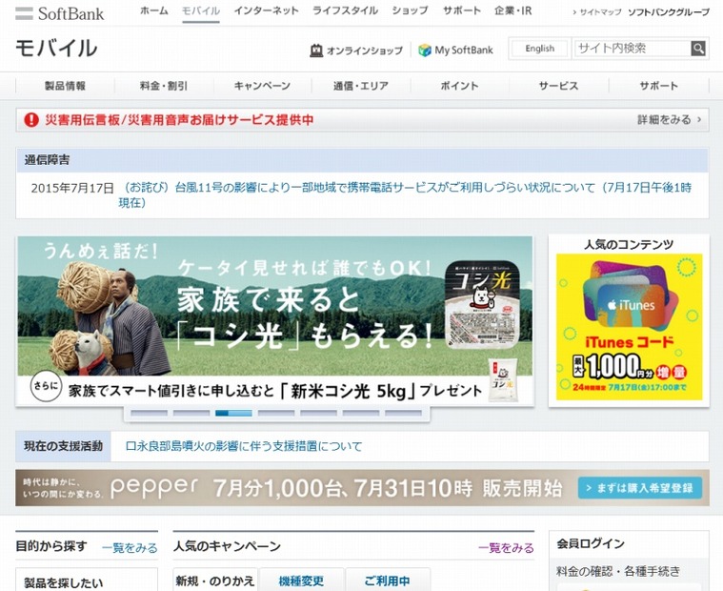Open the ホーム top menu item
The width and height of the screenshot is (723, 591).
point(154,10)
